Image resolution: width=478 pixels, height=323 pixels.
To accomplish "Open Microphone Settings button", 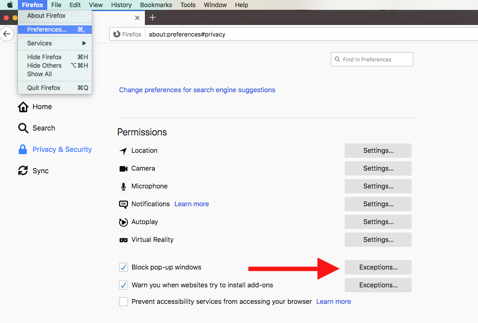I will tap(378, 186).
